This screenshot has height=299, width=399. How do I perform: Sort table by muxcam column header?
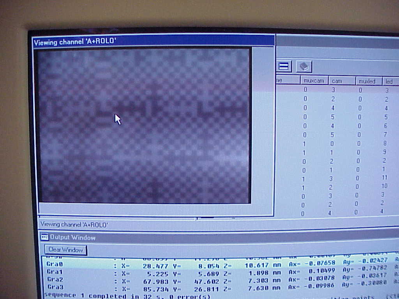click(314, 81)
